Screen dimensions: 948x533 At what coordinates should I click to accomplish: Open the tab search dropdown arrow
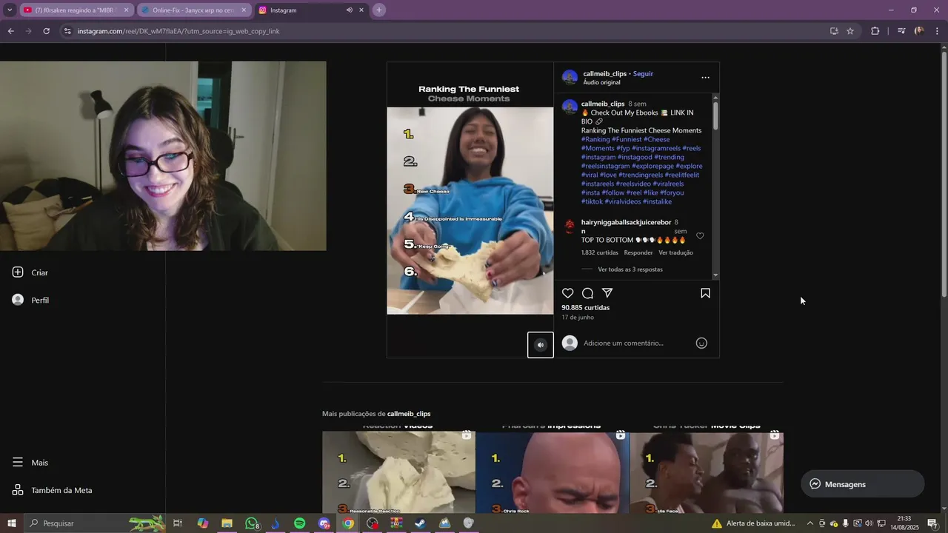pos(9,10)
